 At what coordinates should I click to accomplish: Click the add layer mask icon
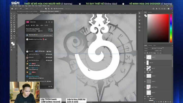[x=161, y=102]
